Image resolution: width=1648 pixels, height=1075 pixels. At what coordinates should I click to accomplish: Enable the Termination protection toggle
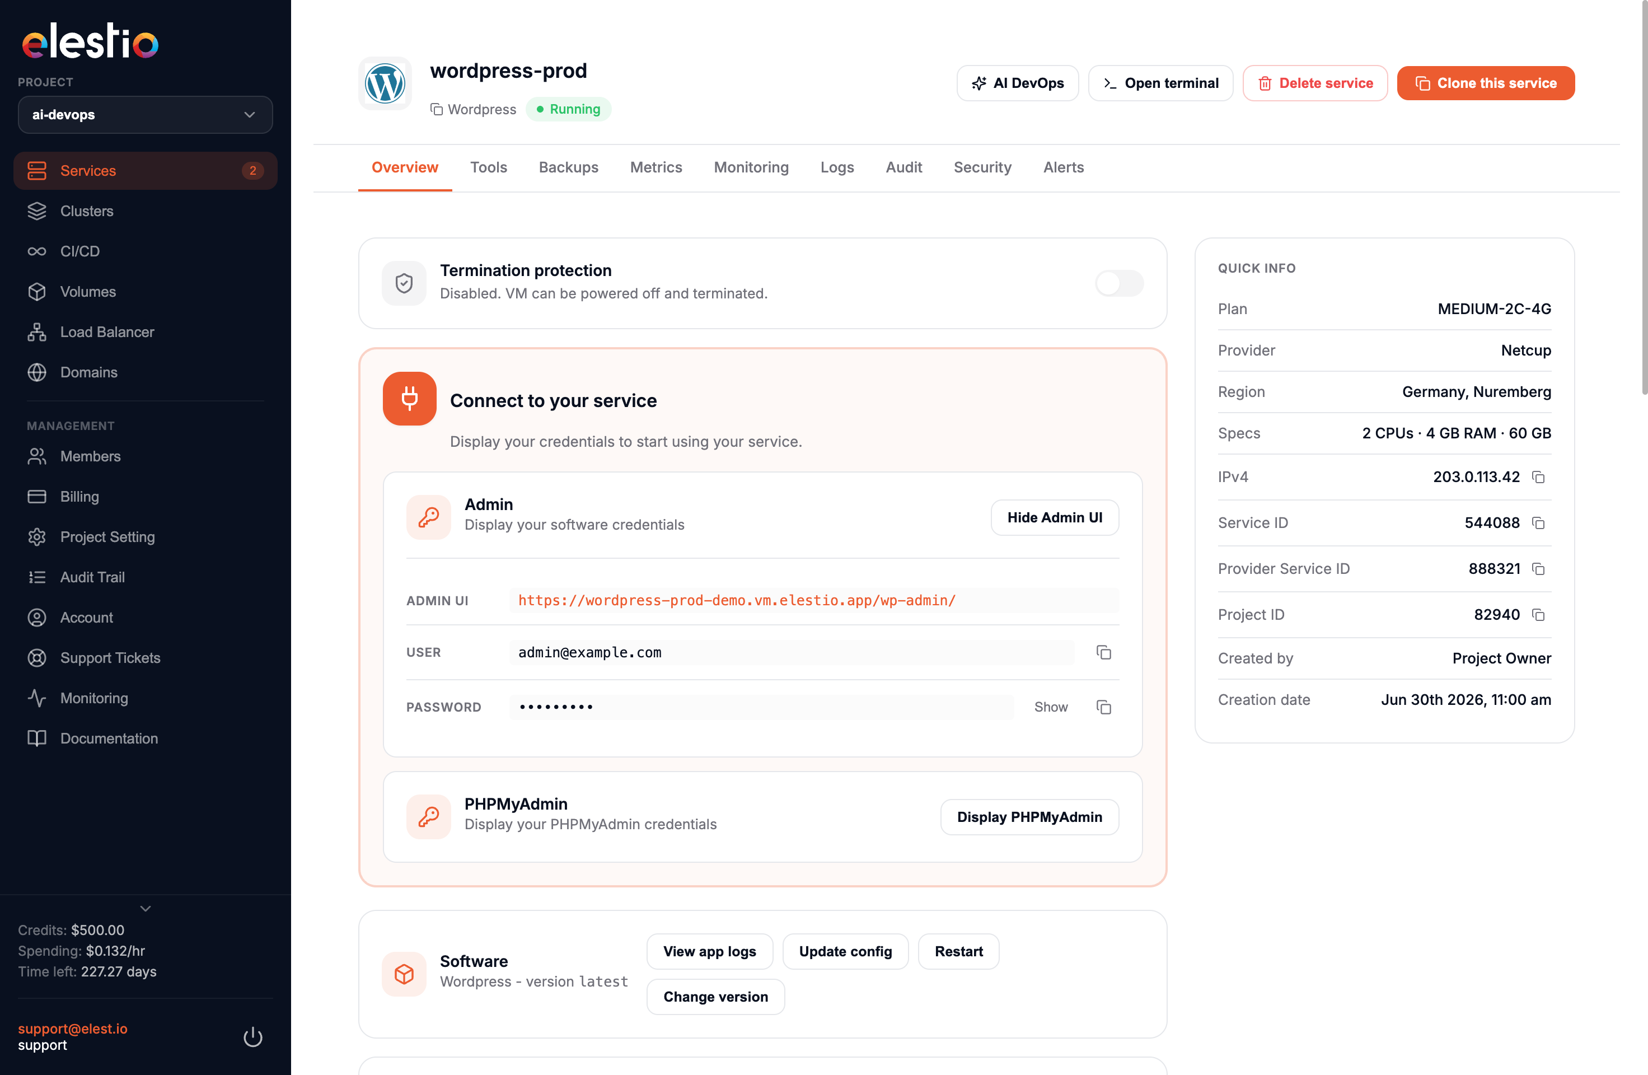(1119, 283)
